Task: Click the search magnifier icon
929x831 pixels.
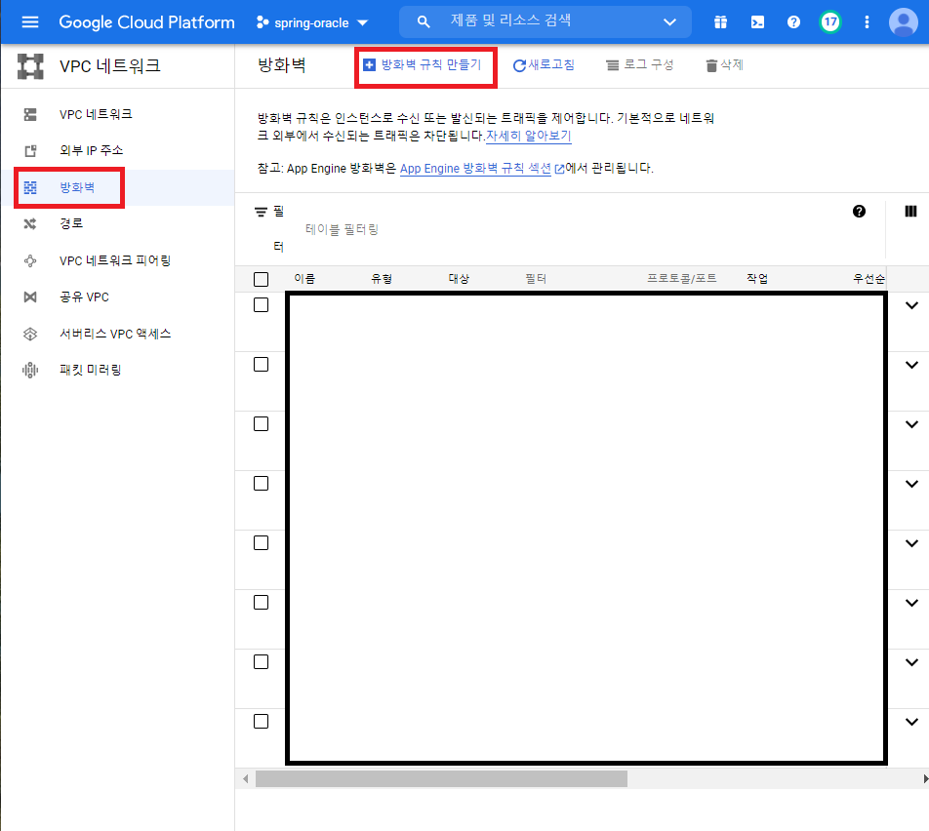Action: click(424, 21)
